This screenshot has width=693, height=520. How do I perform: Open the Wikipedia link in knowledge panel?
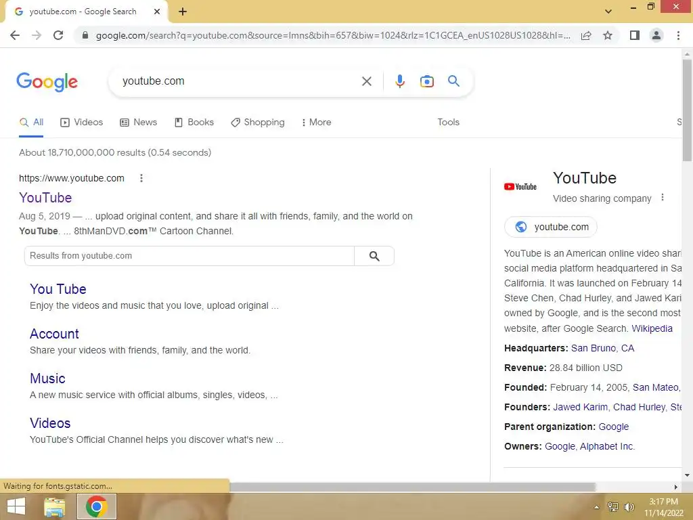pyautogui.click(x=652, y=328)
